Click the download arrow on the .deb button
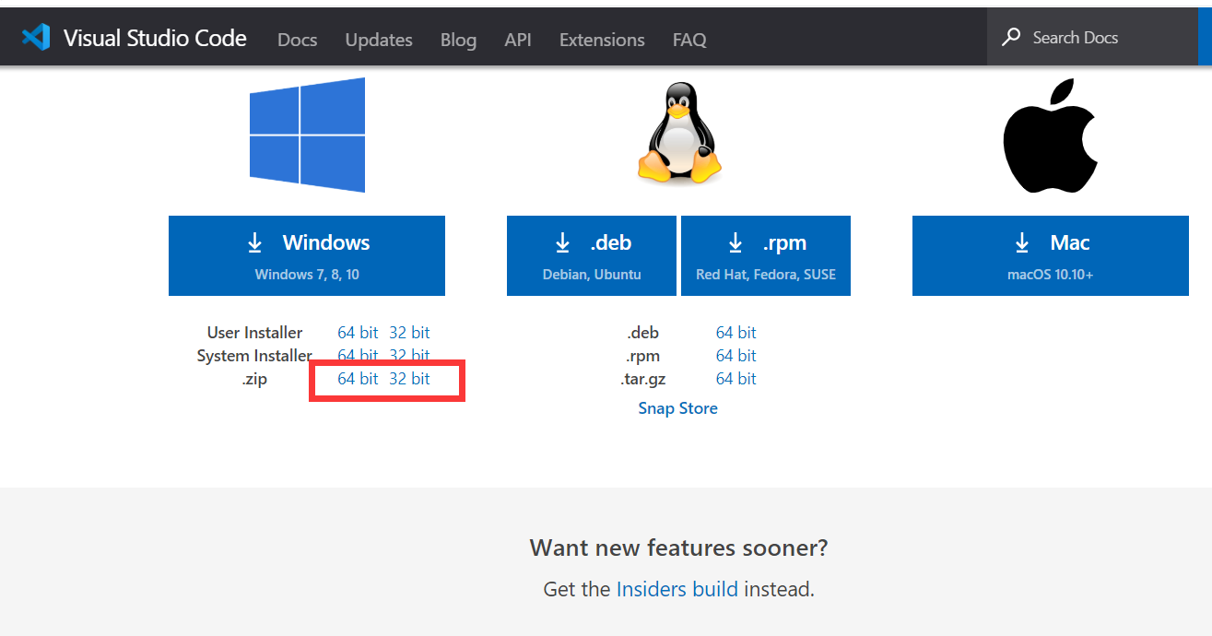The image size is (1212, 636). tap(562, 242)
